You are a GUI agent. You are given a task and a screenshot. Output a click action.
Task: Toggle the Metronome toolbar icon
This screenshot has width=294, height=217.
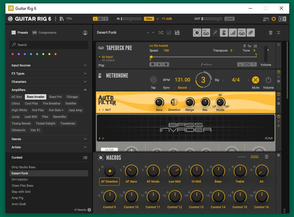tap(224, 33)
